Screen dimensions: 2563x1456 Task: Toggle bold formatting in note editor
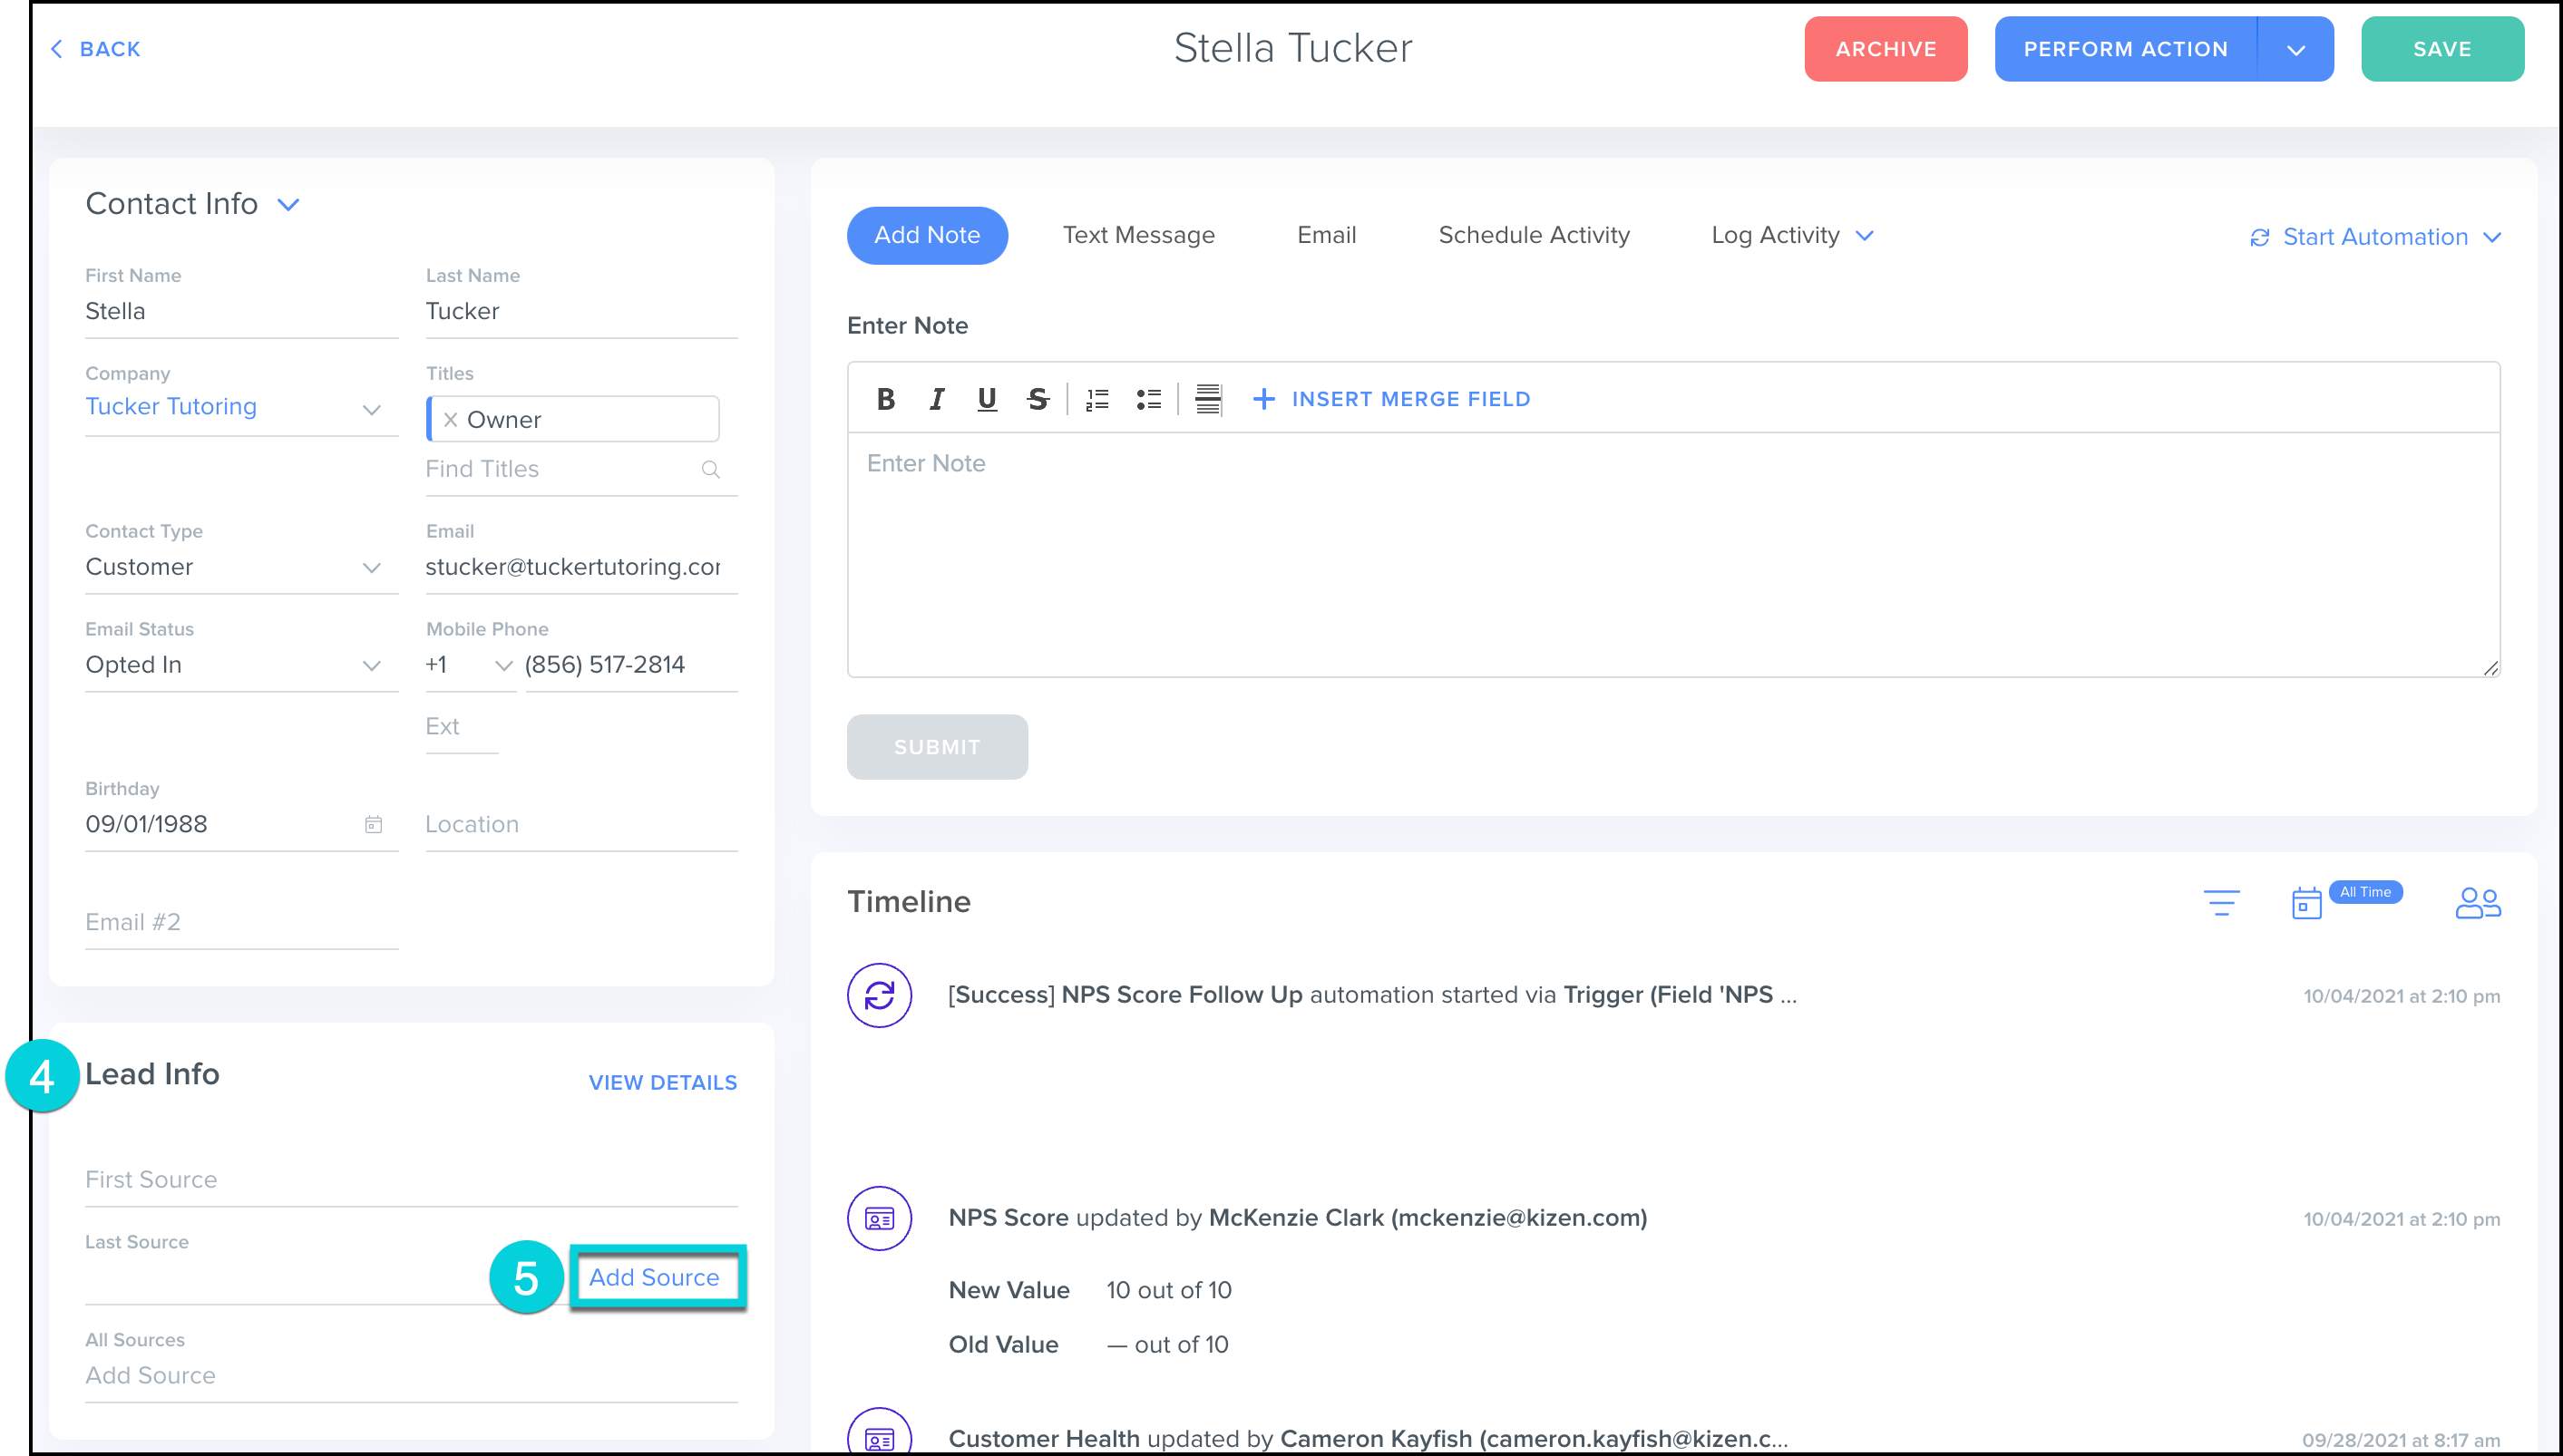pyautogui.click(x=885, y=399)
